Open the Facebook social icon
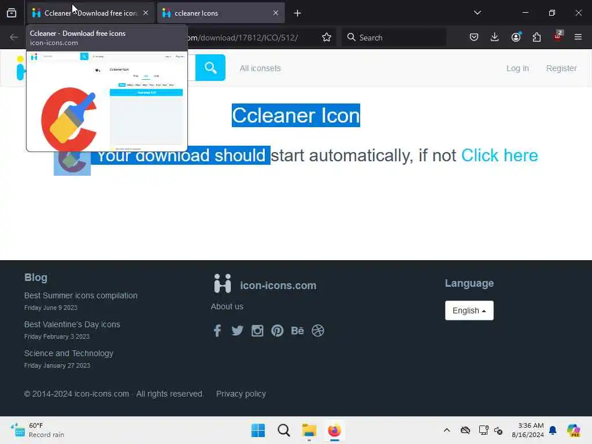 coord(217,331)
